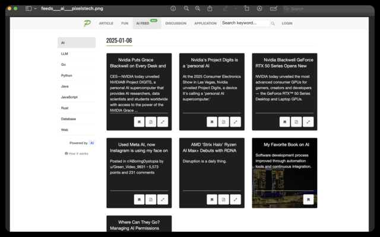This screenshot has height=237, width=380.
Task: Zoom in using the Preview toolbar magnifier
Action: (198, 8)
